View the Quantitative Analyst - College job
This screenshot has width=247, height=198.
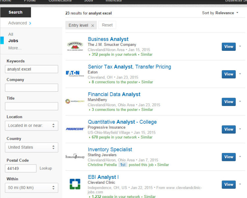[x=229, y=129]
